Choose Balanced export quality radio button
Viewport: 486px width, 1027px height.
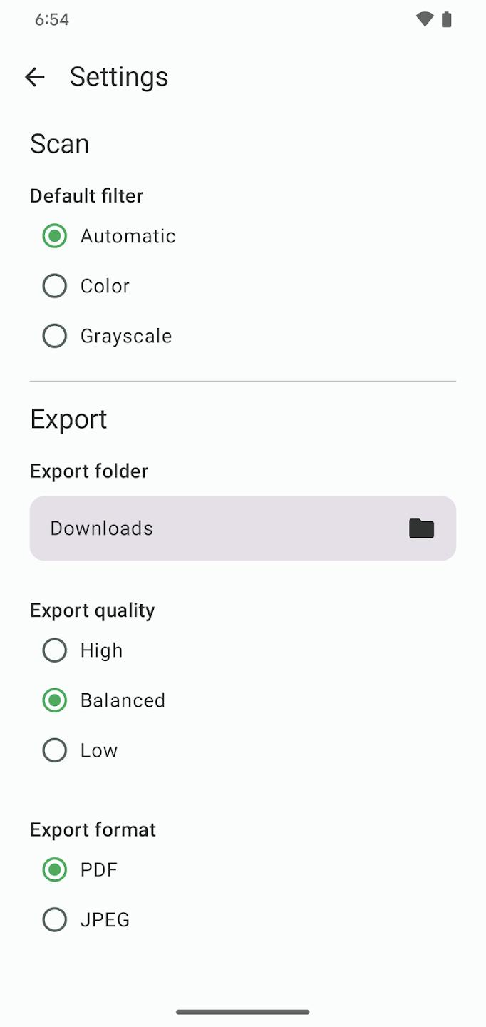pyautogui.click(x=55, y=700)
